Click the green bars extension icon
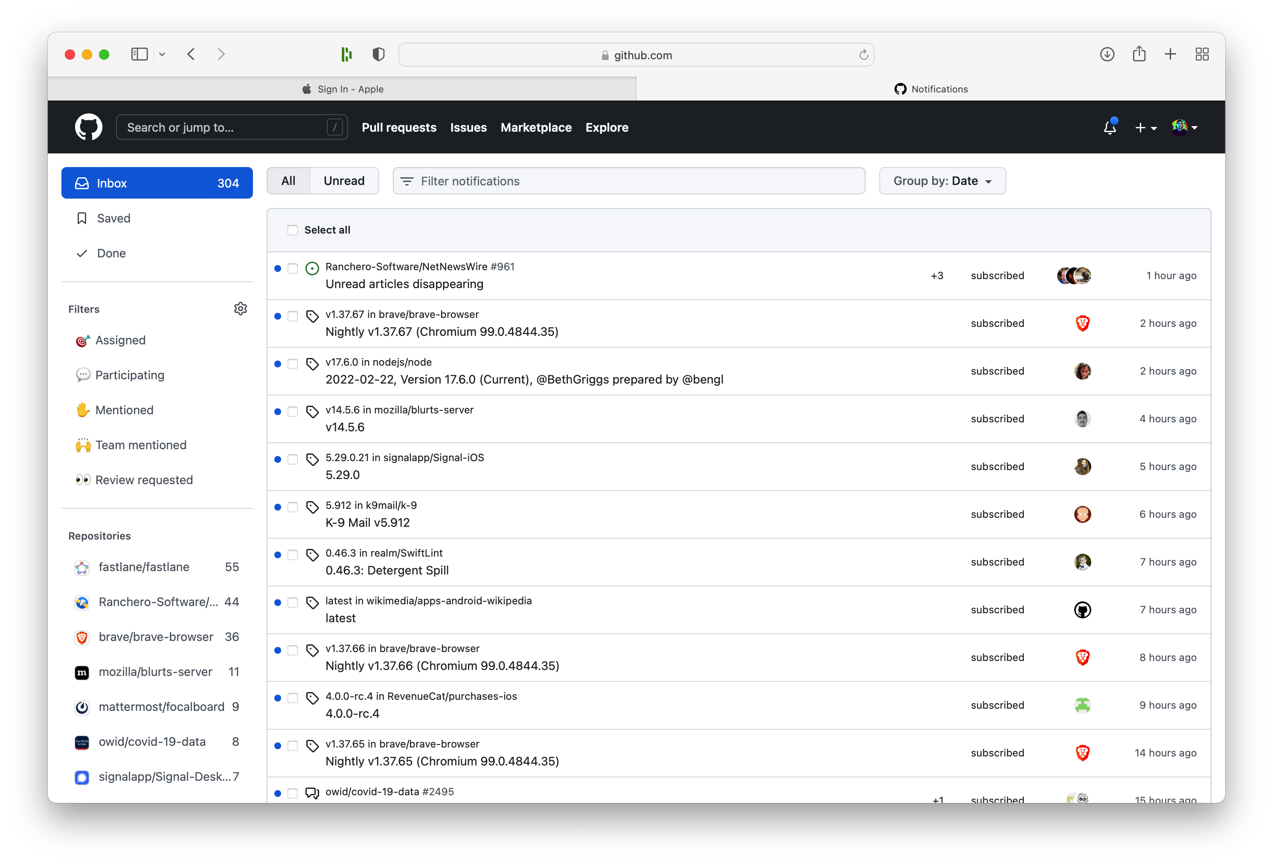Screen dimensions: 1273x866 (346, 54)
